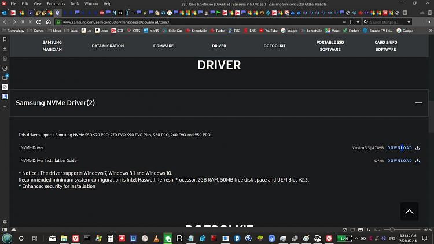The height and width of the screenshot is (244, 434).
Task: Open the Radar bookmark
Action: coord(218,31)
